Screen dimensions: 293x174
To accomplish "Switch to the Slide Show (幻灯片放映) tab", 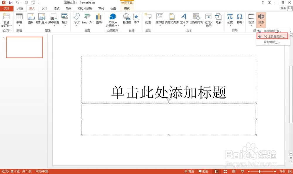I will click(x=85, y=9).
